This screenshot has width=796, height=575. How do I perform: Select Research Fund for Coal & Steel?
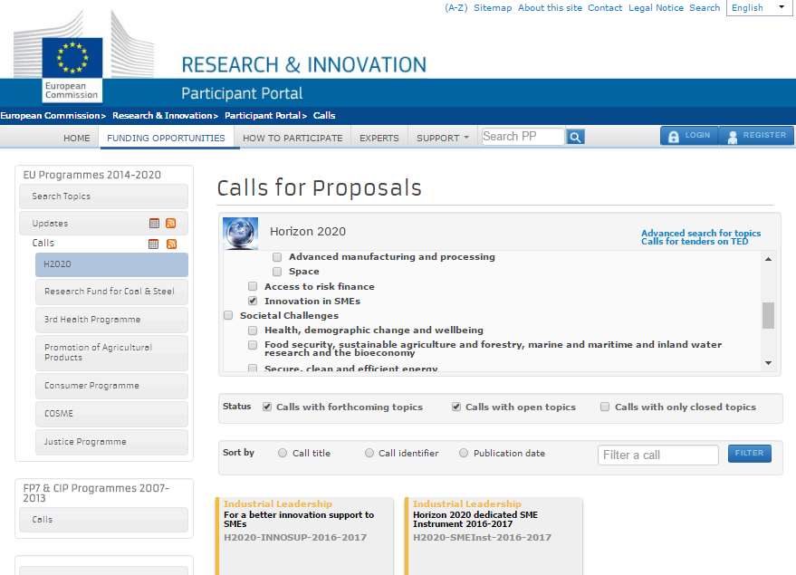[x=111, y=292]
